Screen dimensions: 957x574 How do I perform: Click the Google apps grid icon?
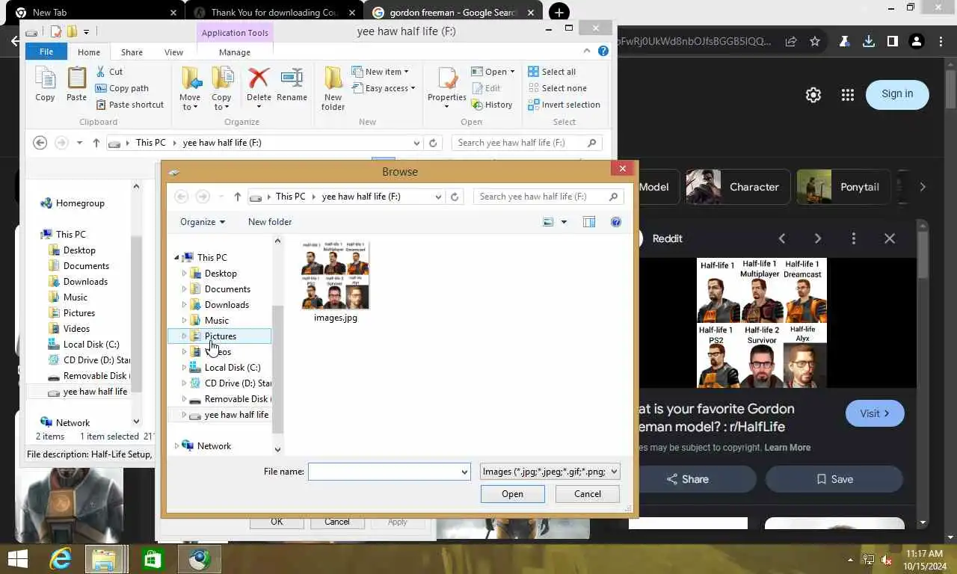(847, 95)
